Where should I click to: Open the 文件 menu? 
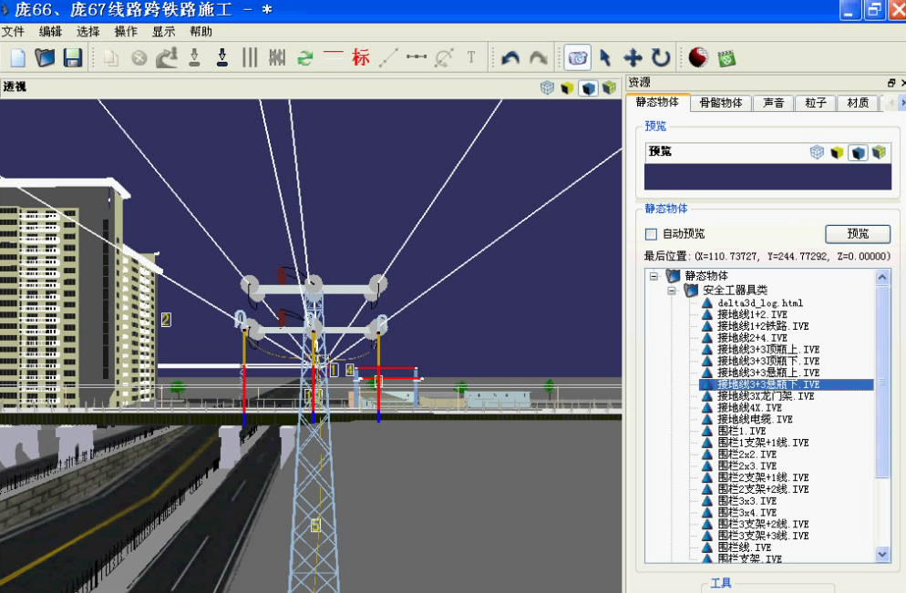13,31
